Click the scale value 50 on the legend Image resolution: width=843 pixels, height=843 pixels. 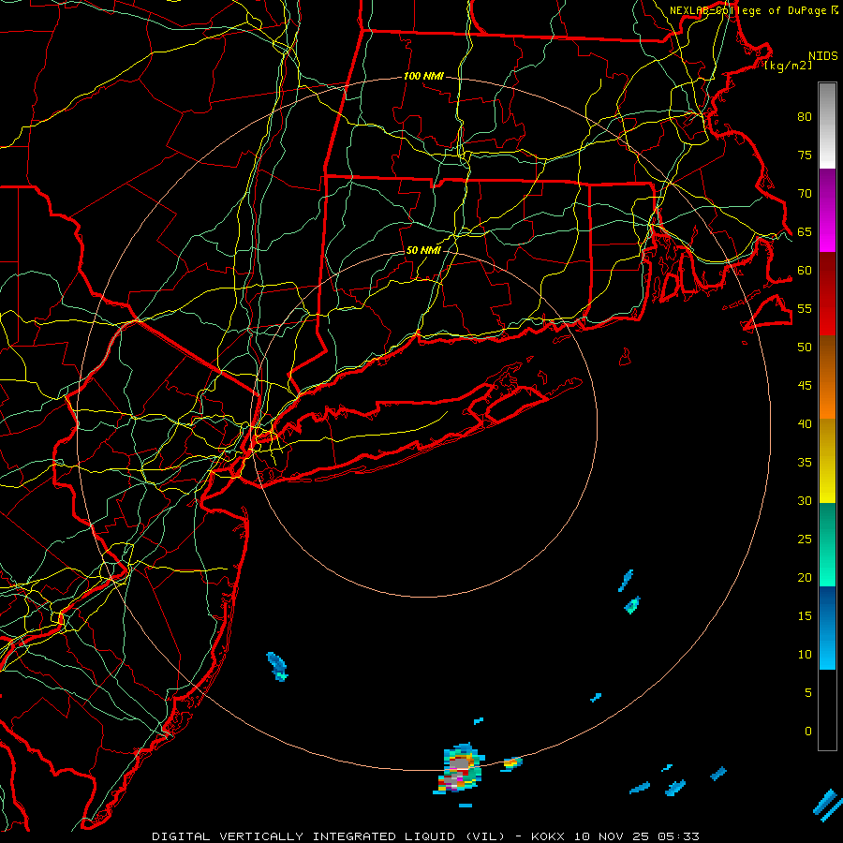pyautogui.click(x=805, y=348)
